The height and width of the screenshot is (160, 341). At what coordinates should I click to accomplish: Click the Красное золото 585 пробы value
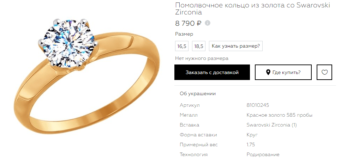click(x=280, y=115)
